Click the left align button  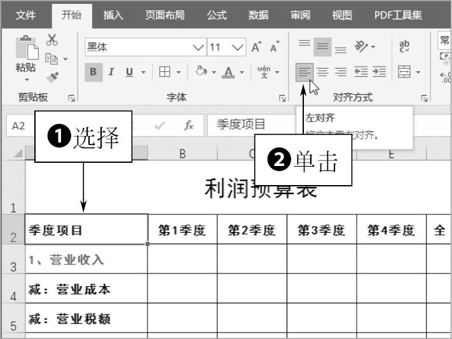point(305,72)
